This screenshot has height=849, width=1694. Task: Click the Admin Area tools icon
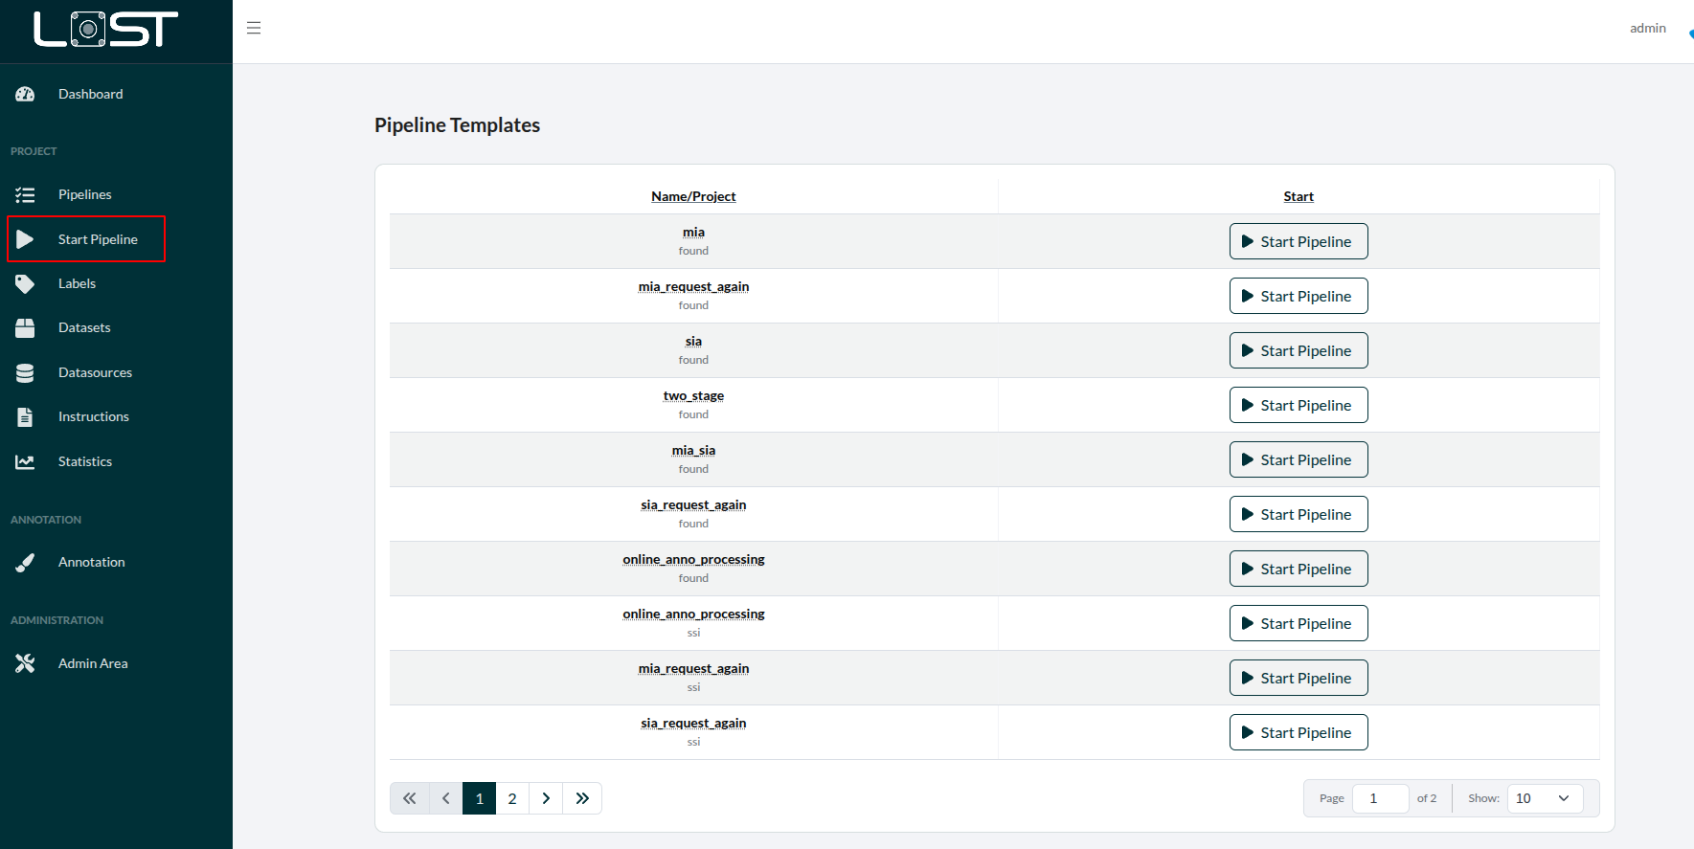25,663
